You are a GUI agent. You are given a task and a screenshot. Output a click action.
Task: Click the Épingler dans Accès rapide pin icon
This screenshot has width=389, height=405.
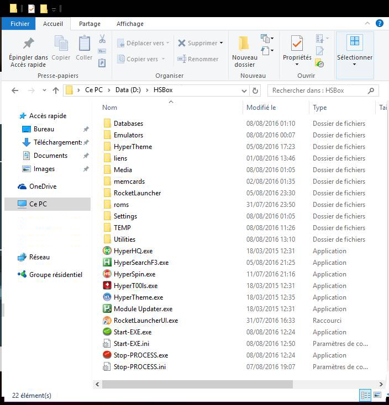click(28, 43)
